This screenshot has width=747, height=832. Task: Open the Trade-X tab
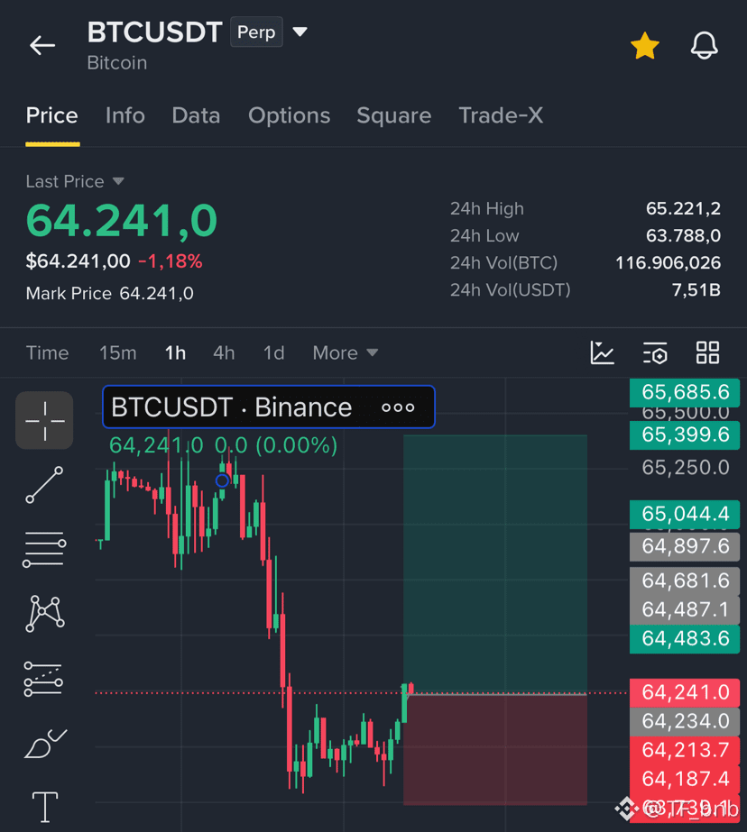click(501, 115)
